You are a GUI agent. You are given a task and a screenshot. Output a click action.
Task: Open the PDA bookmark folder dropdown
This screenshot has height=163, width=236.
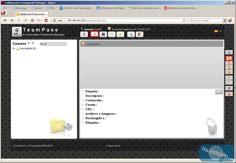pos(57,8)
